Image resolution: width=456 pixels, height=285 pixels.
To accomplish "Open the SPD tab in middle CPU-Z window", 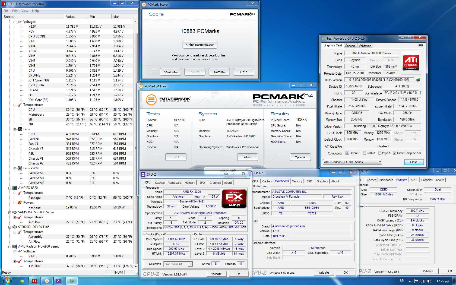I will click(x=309, y=181).
